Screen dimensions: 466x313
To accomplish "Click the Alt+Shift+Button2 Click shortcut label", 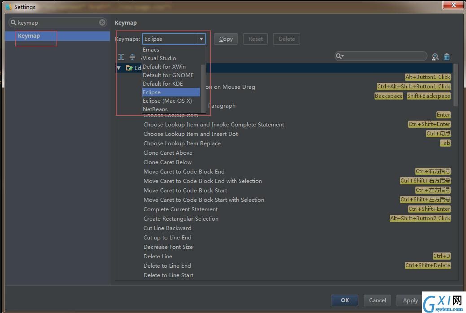I will (420, 218).
